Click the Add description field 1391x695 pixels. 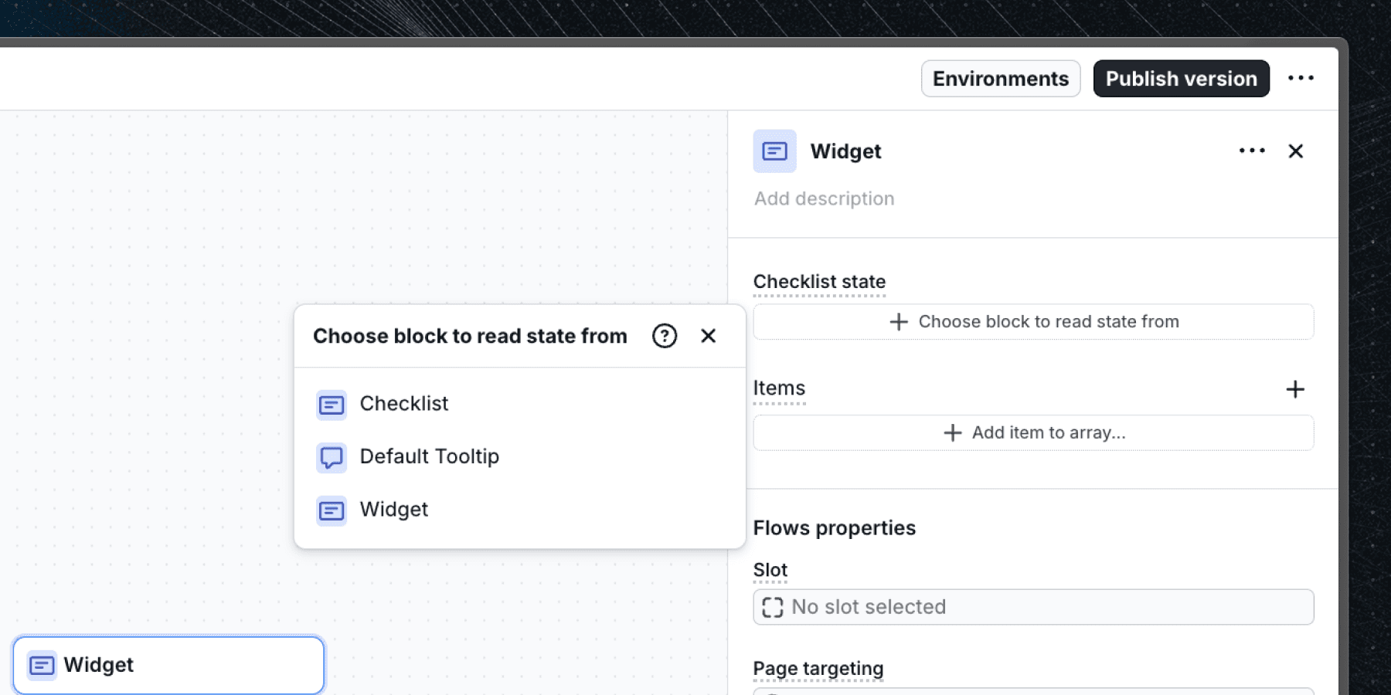tap(824, 199)
